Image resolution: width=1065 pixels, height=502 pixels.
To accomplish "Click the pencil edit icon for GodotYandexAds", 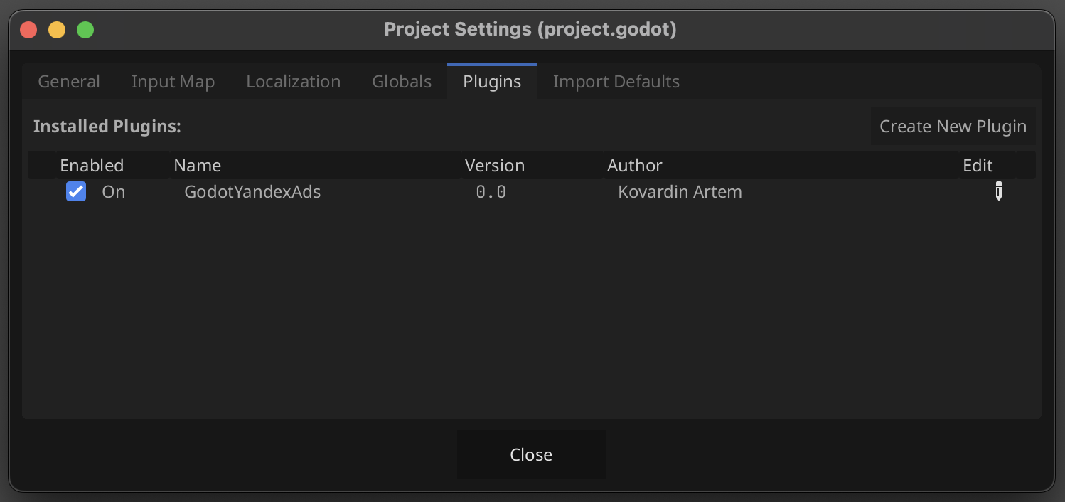I will (x=998, y=191).
